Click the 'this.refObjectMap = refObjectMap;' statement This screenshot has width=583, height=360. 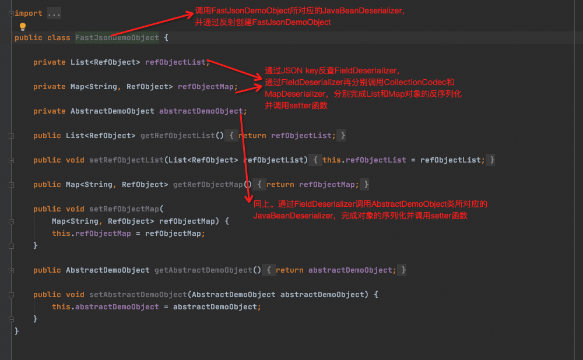pyautogui.click(x=129, y=234)
